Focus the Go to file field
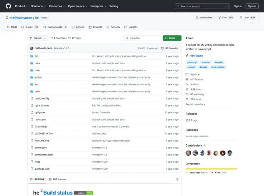Screen dimensions: 264x196 tap(142, 38)
